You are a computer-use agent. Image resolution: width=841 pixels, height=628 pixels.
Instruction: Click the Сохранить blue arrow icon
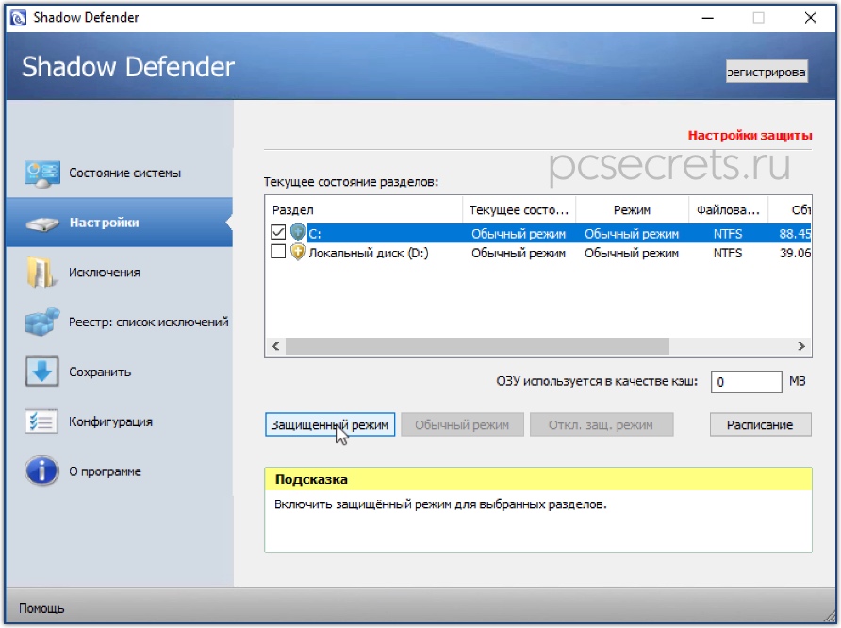(41, 372)
